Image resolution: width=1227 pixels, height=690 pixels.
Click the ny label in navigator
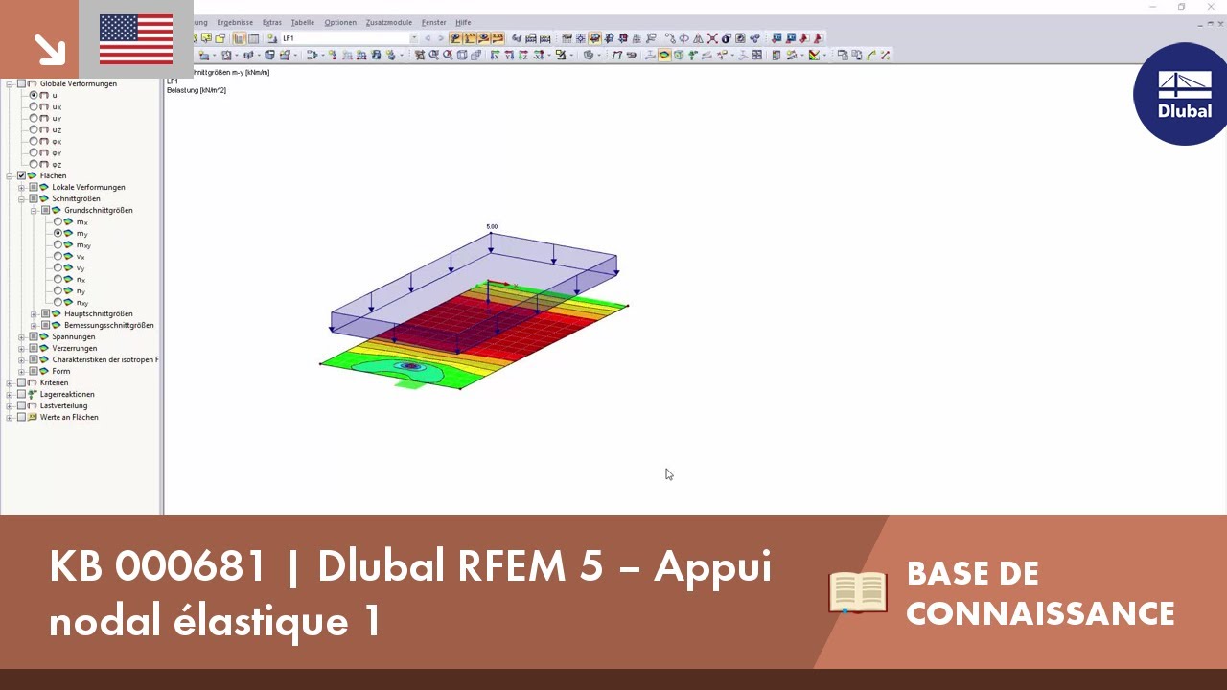(81, 290)
